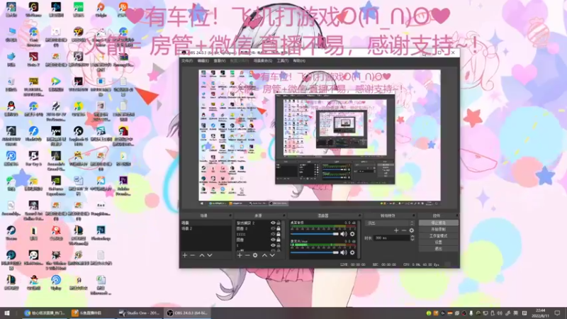
Task: Open OBS 设置 settings button
Action: 438,242
